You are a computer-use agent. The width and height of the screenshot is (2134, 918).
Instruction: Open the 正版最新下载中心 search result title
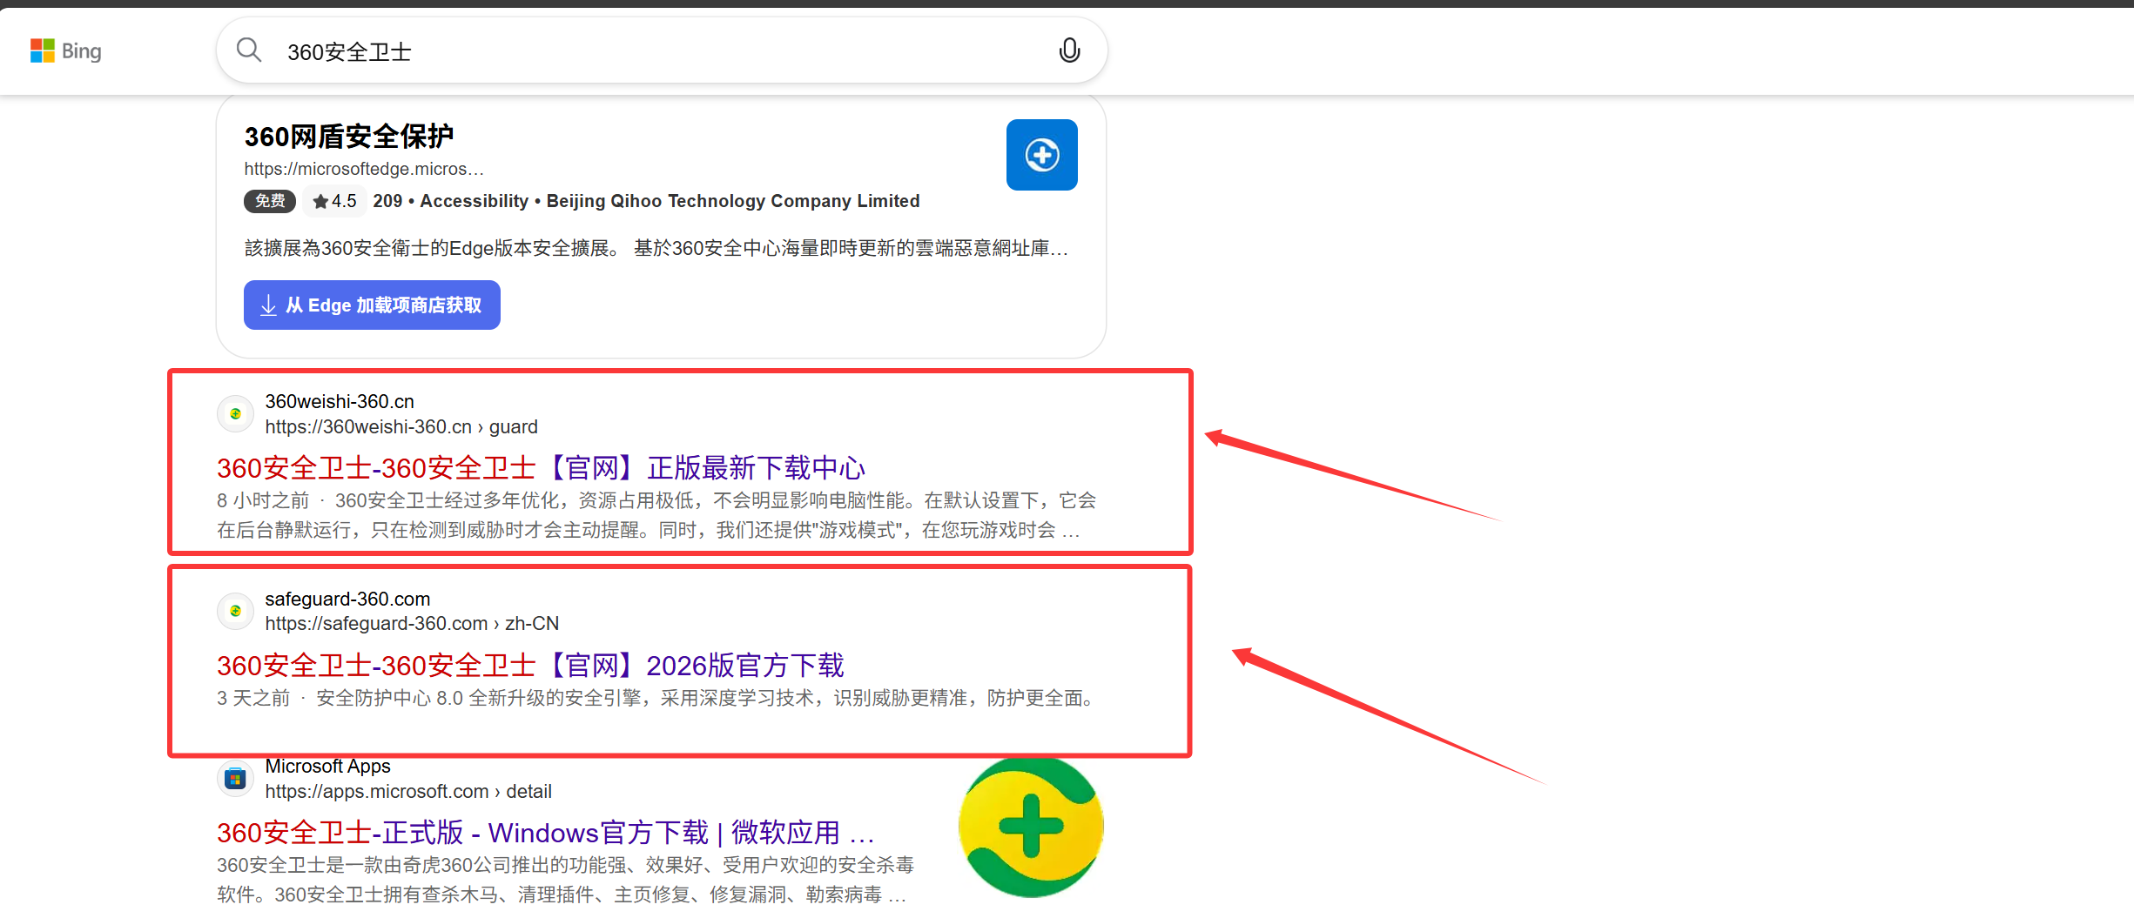coord(541,468)
